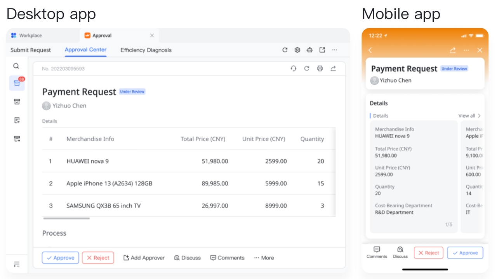This screenshot has width=497, height=279.
Task: Click Add Approver in desktop action bar
Action: tap(144, 258)
